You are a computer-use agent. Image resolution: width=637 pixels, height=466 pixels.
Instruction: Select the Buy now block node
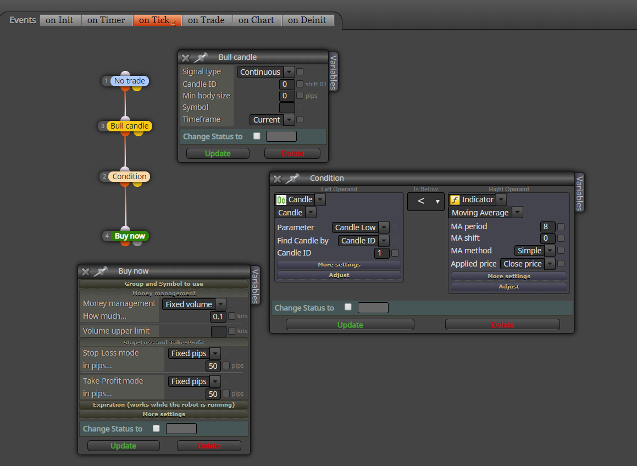tap(130, 236)
